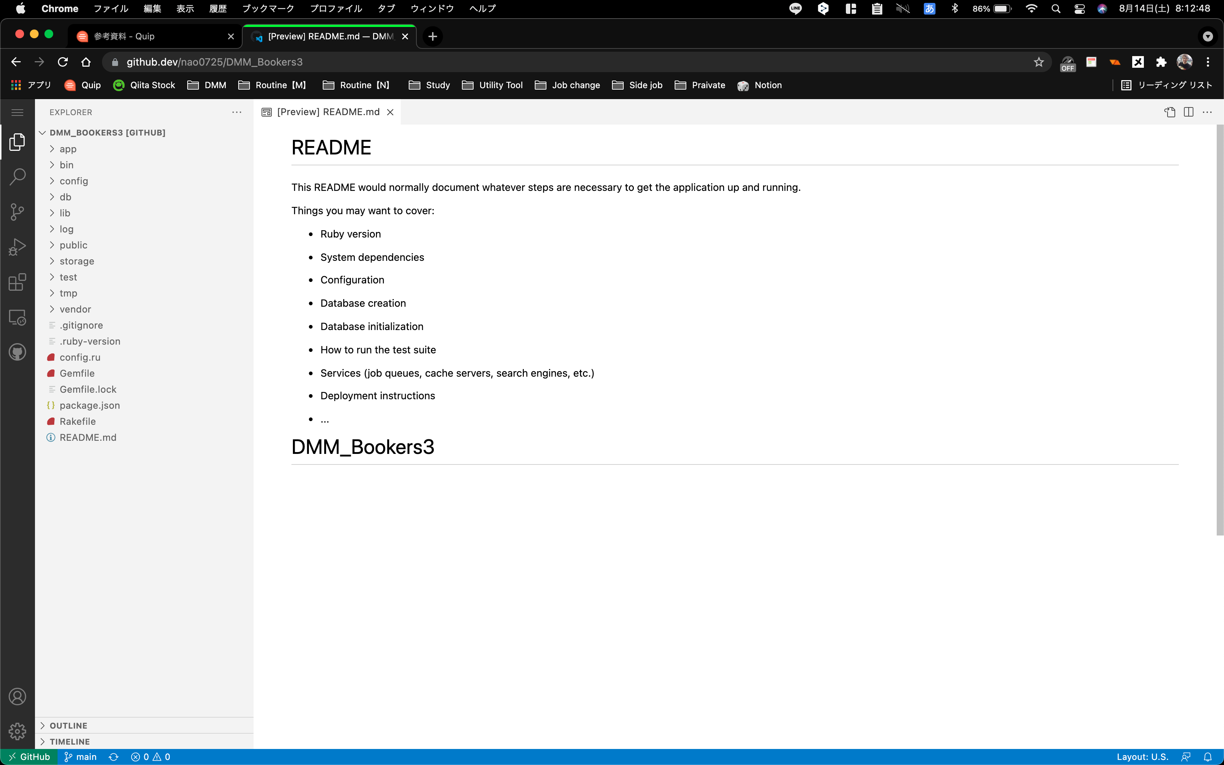Open the Extensions view
This screenshot has width=1224, height=765.
coord(17,282)
